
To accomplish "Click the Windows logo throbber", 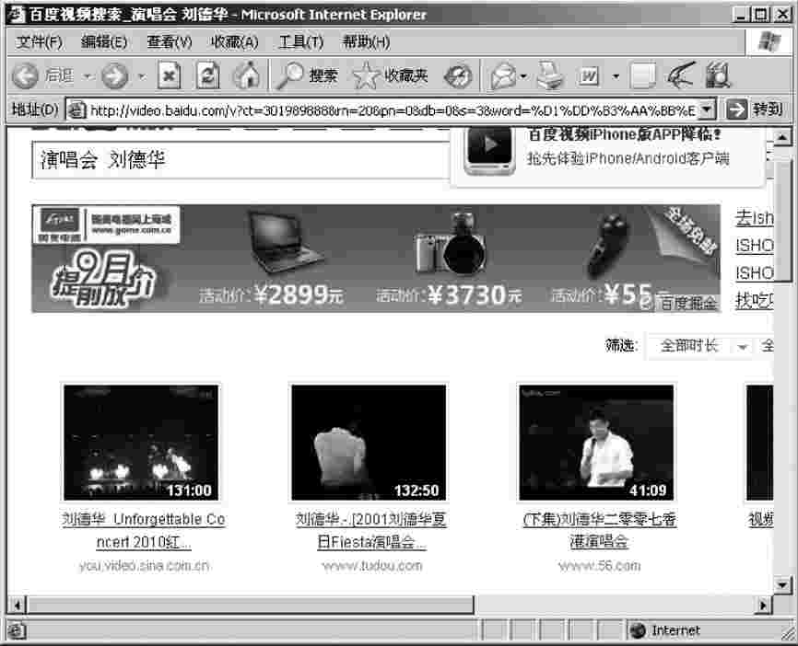I will click(769, 41).
